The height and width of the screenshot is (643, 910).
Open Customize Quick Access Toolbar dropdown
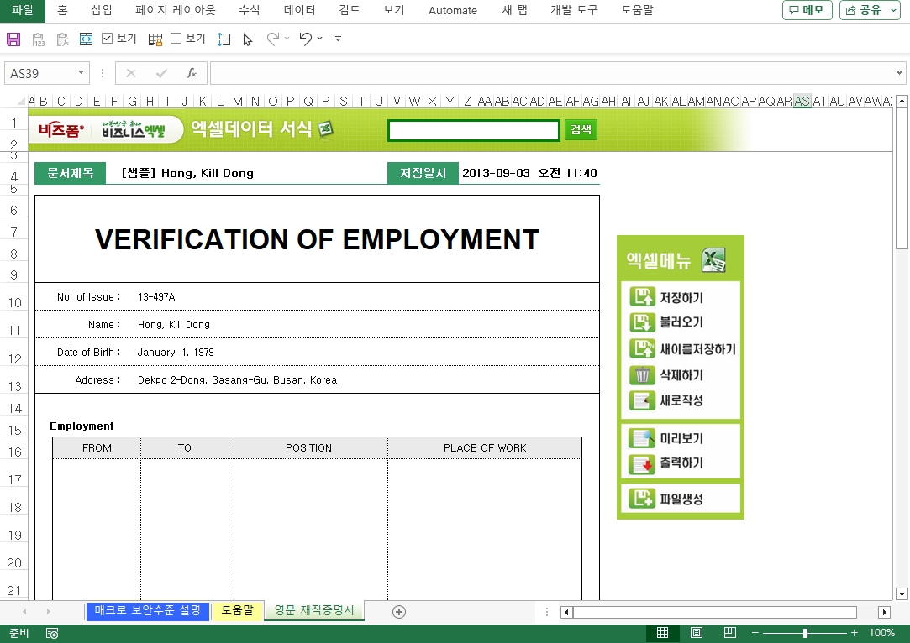(338, 39)
